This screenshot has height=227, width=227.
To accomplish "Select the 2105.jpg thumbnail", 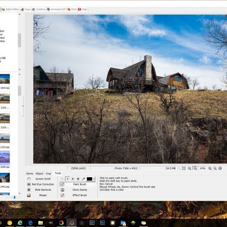I will pyautogui.click(x=5, y=138).
